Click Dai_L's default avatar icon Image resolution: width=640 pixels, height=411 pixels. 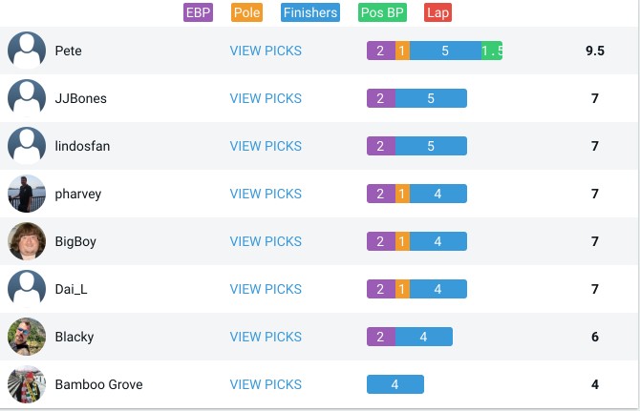pos(27,289)
